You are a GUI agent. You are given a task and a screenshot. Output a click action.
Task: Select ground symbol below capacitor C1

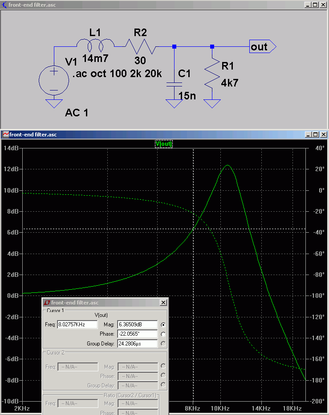coord(173,103)
